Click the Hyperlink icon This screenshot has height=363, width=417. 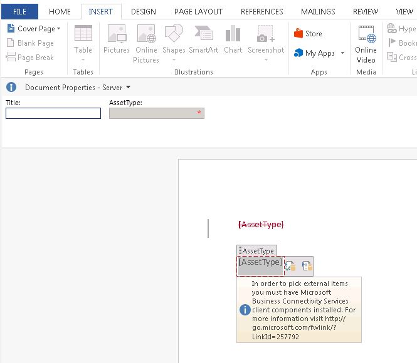pos(391,28)
